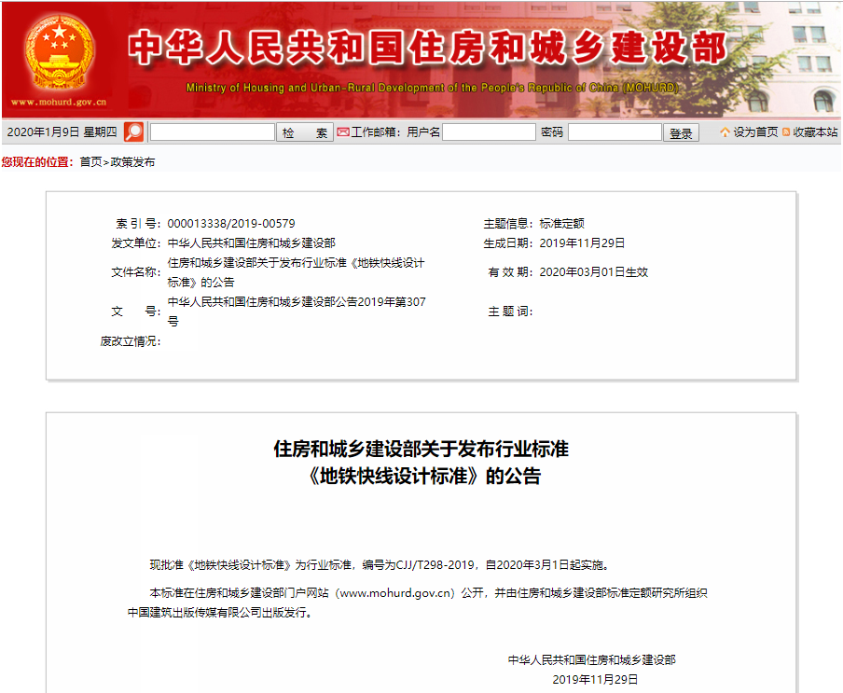843x693 pixels.
Task: Click the bookmark icon beside 收藏本站
Action: pyautogui.click(x=786, y=132)
